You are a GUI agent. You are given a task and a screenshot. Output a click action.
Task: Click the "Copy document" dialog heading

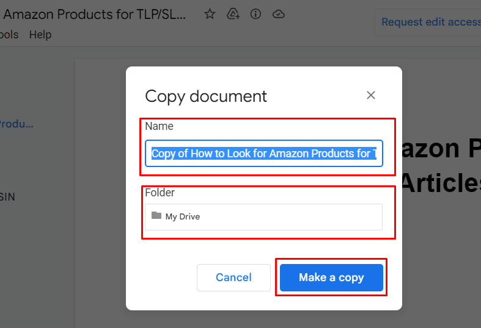pos(206,96)
